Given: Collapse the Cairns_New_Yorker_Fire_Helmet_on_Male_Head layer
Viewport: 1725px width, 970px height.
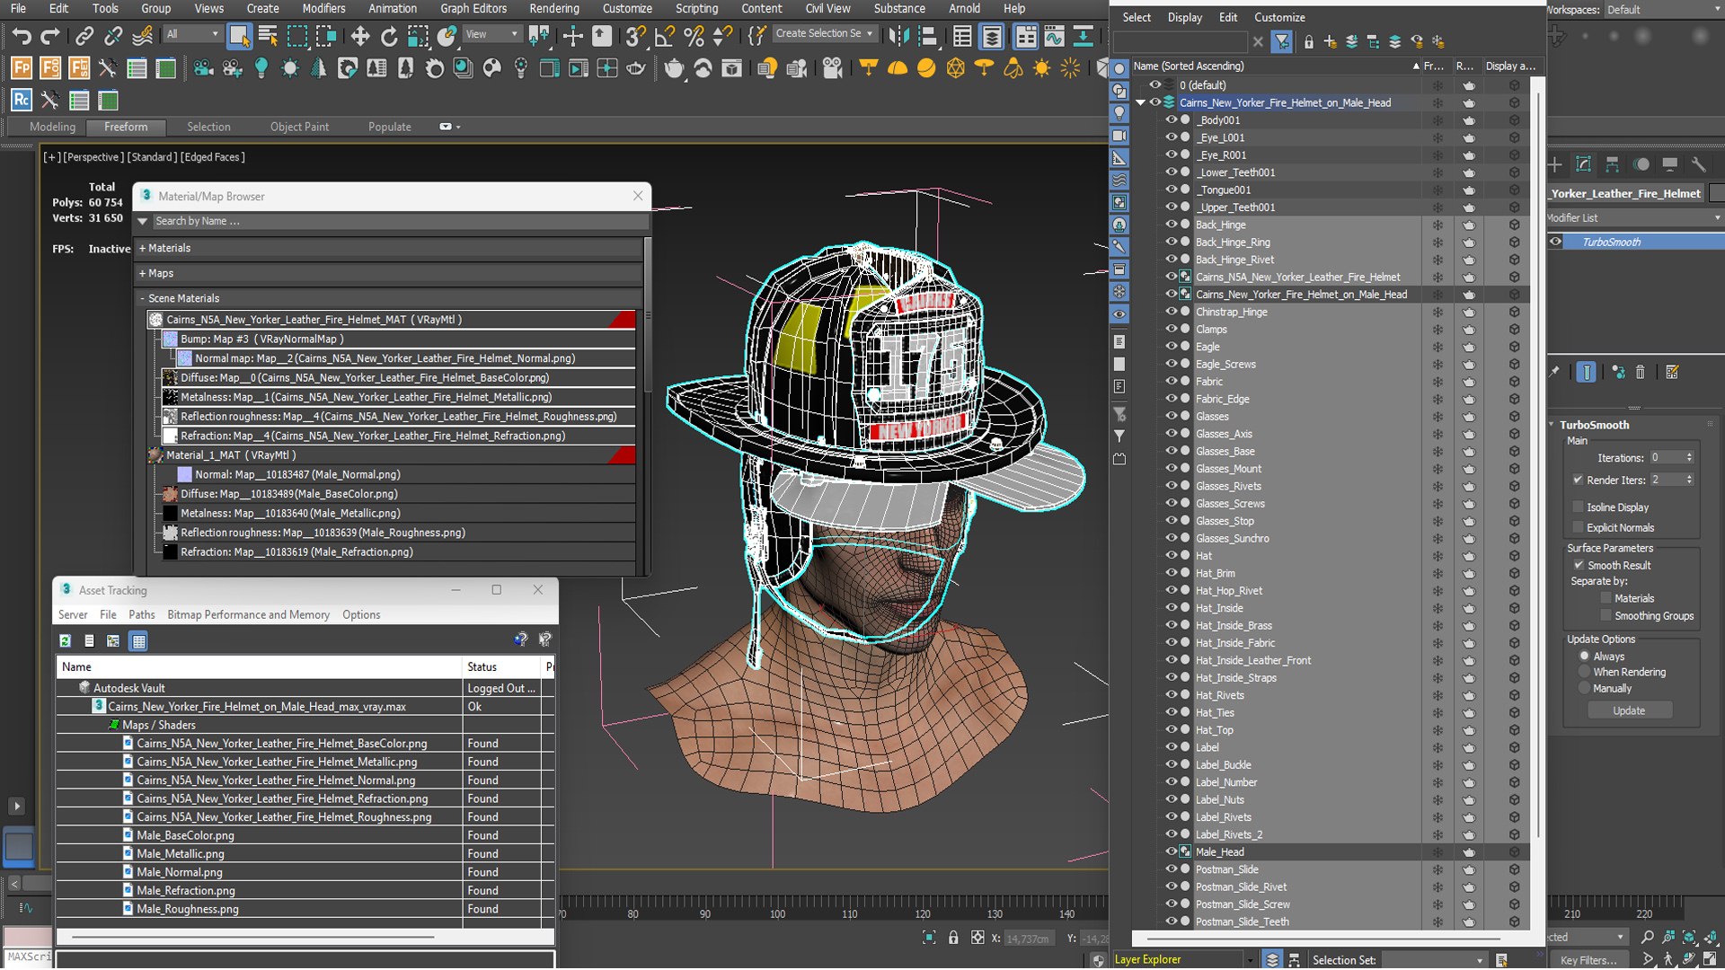Looking at the screenshot, I should (1141, 102).
